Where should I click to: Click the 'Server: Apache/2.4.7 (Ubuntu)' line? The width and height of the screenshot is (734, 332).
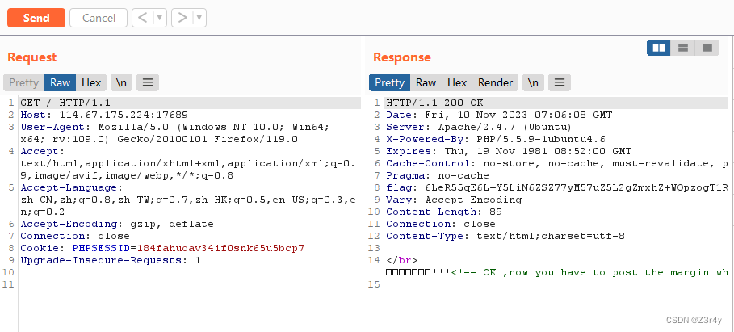tap(479, 127)
